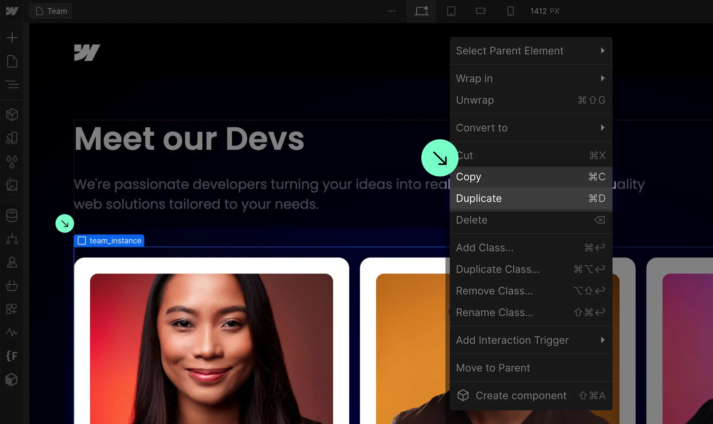Open the Pages panel
The height and width of the screenshot is (424, 713).
[x=12, y=61]
